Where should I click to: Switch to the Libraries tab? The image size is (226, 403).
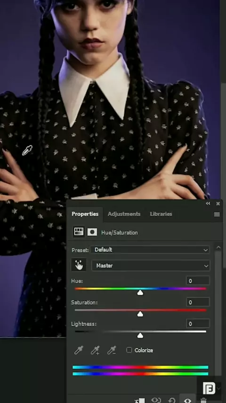click(161, 214)
